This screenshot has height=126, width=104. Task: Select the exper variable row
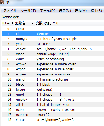53,109
